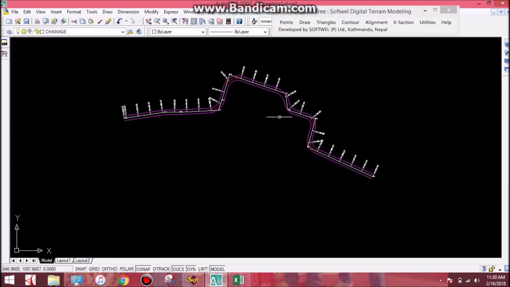The width and height of the screenshot is (510, 287).
Task: Activate the Pan Realtime hand tool
Action: click(x=148, y=21)
